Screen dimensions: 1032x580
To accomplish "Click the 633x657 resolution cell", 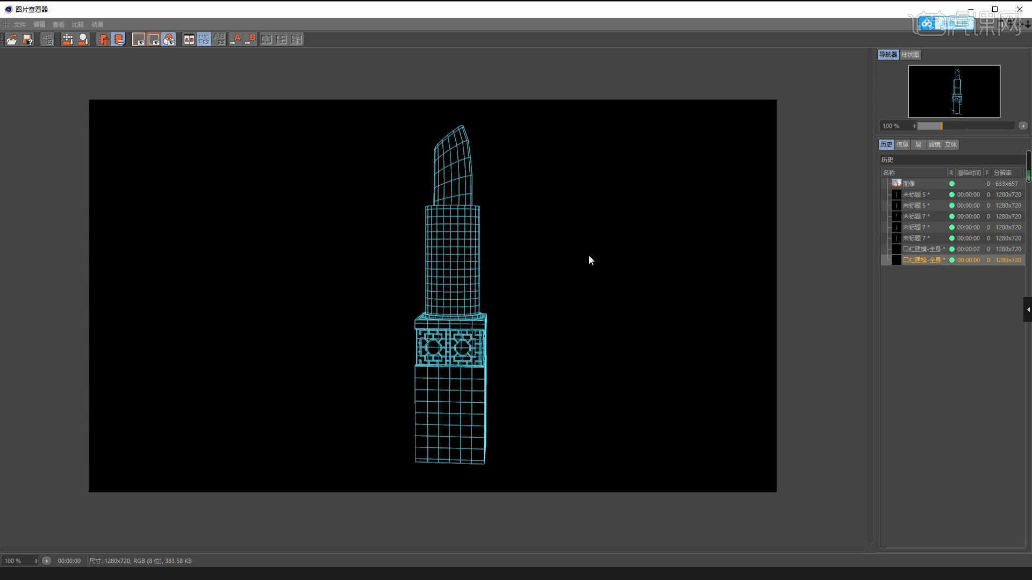I will click(x=1007, y=184).
